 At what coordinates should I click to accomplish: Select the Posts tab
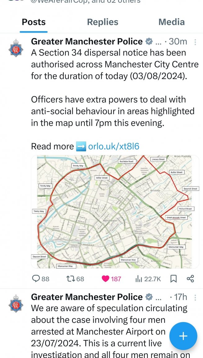34,22
